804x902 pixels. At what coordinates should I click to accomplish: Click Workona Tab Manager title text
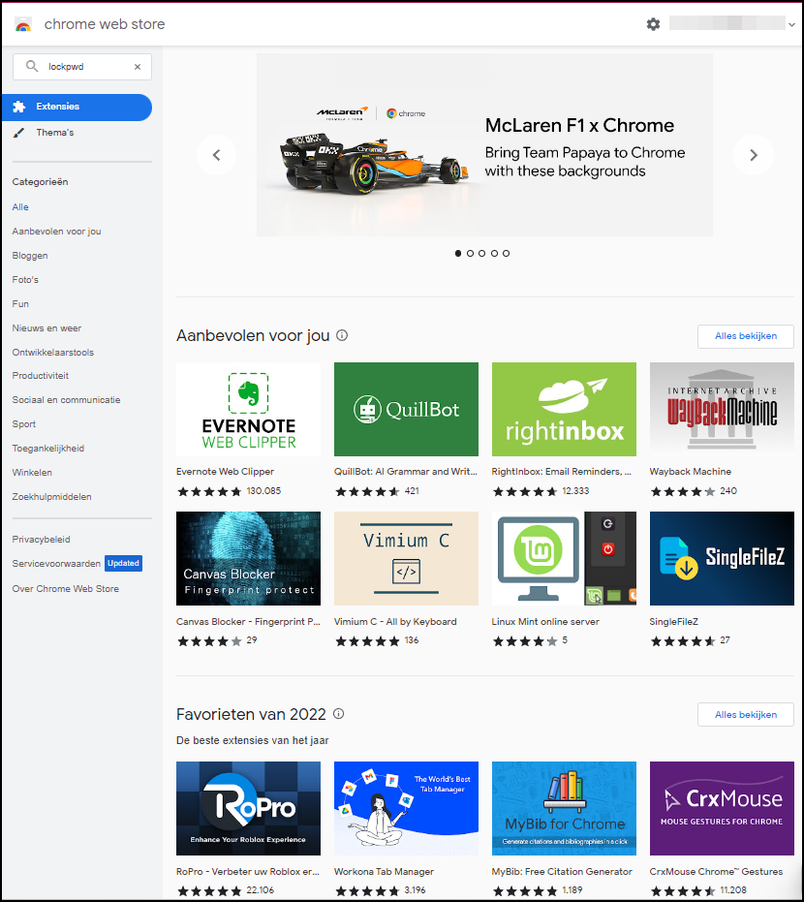pos(384,872)
